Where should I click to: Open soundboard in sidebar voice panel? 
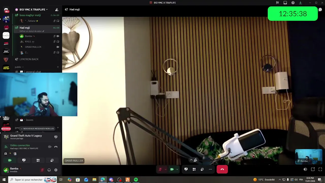tap(52, 160)
